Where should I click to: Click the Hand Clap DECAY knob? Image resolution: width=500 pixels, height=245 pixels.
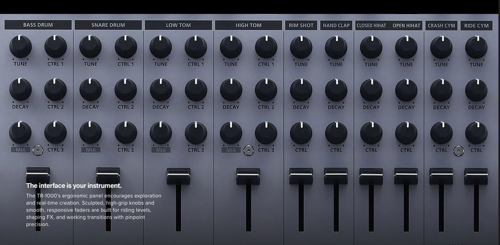[x=336, y=90]
